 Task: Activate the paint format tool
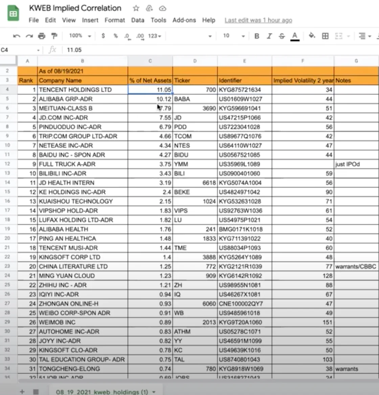54,36
